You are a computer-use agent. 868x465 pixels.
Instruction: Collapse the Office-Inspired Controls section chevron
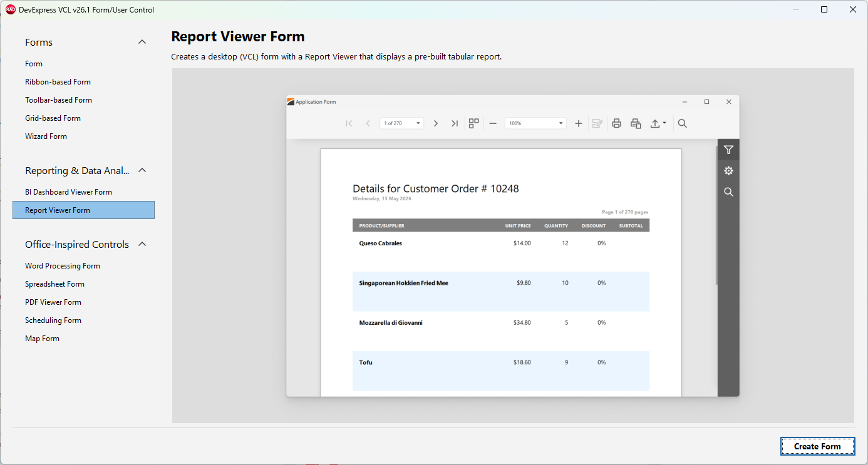click(x=142, y=244)
